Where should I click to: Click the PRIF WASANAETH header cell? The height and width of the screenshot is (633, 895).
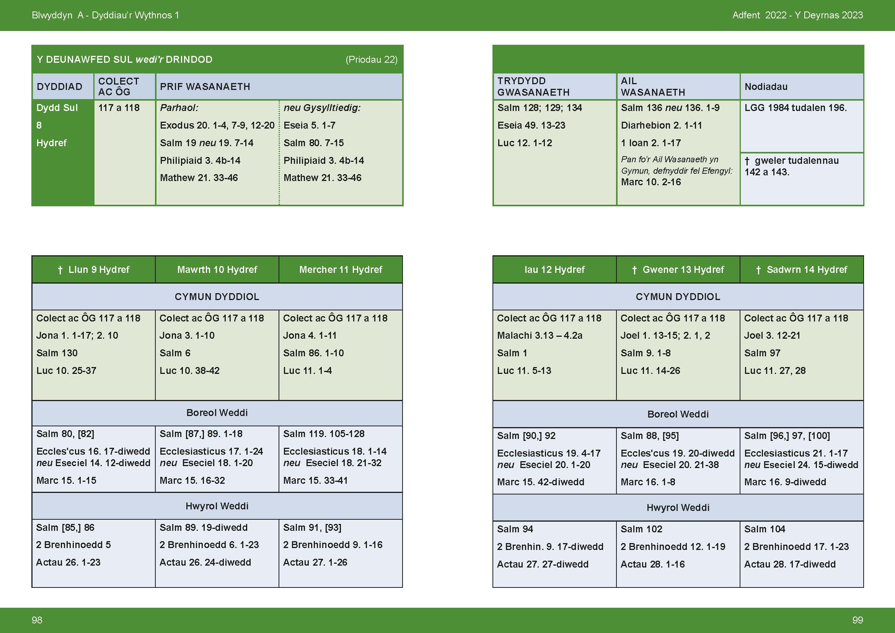pos(205,86)
